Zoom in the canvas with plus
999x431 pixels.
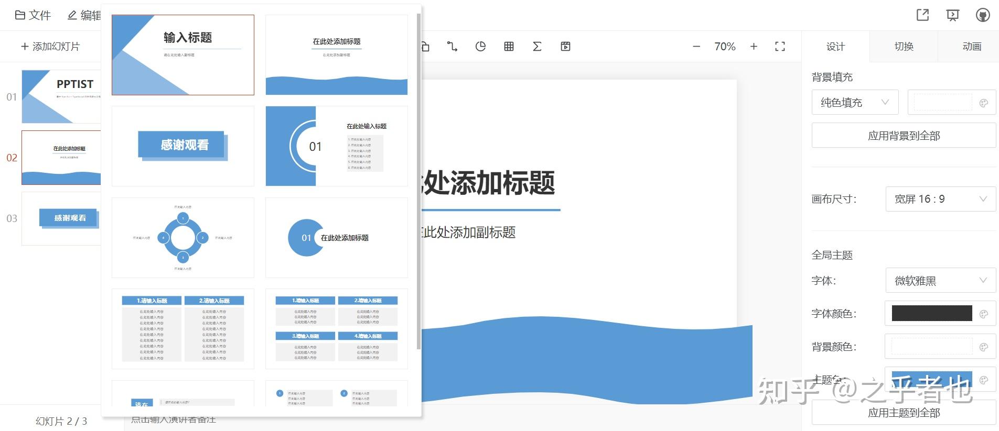coord(754,47)
